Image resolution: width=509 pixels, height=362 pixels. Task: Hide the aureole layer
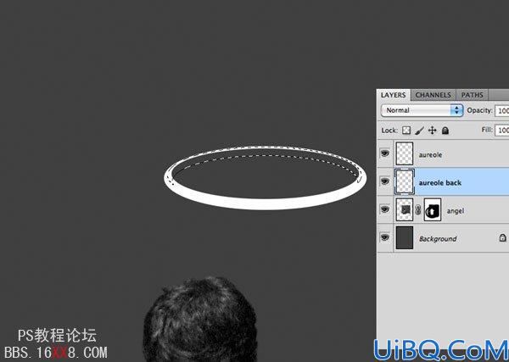point(384,153)
